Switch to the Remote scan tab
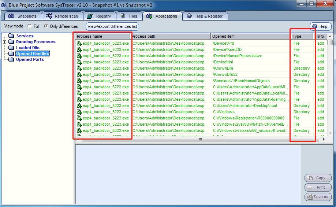This screenshot has height=207, width=336. click(x=62, y=16)
